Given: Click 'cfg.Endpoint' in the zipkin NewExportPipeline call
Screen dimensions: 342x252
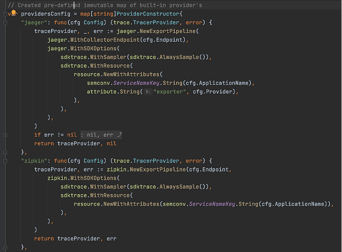Looking at the screenshot, I should [209, 169].
